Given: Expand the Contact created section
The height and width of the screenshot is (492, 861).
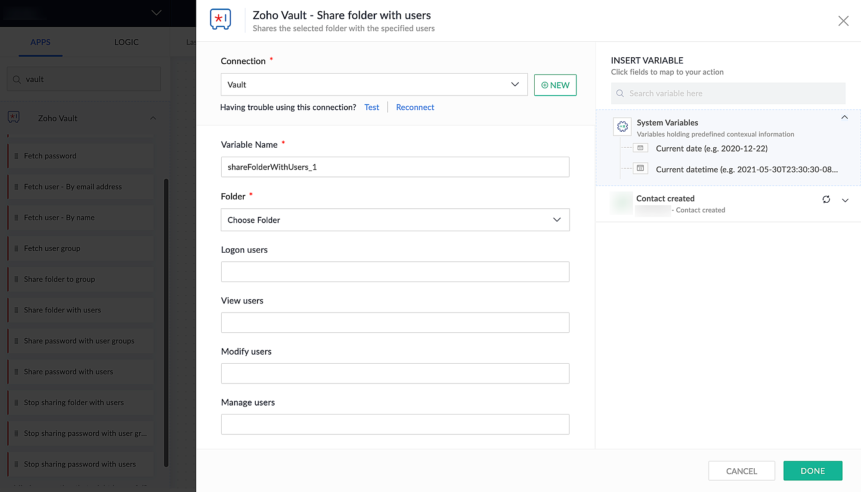Looking at the screenshot, I should [845, 200].
